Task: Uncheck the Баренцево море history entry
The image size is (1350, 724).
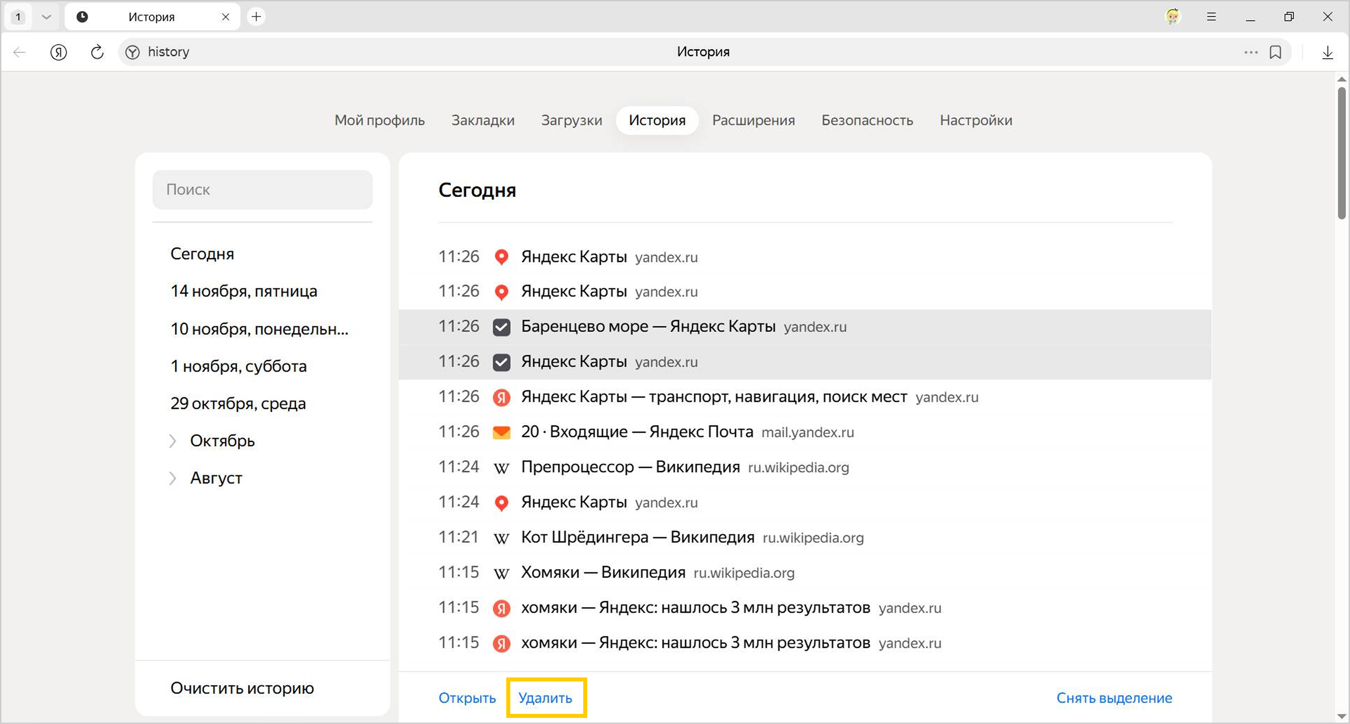Action: coord(501,327)
